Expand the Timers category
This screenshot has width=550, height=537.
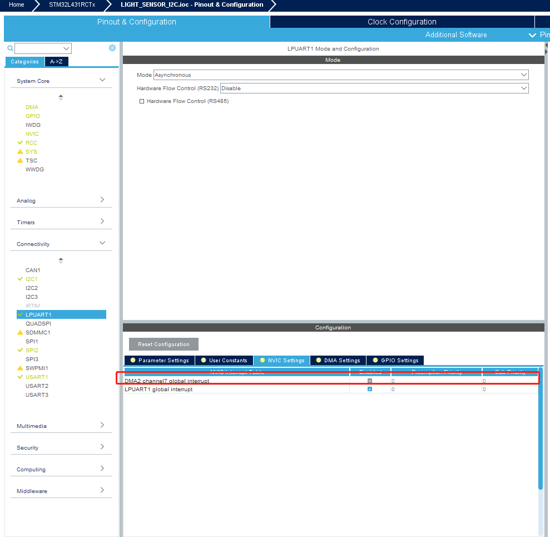point(102,221)
